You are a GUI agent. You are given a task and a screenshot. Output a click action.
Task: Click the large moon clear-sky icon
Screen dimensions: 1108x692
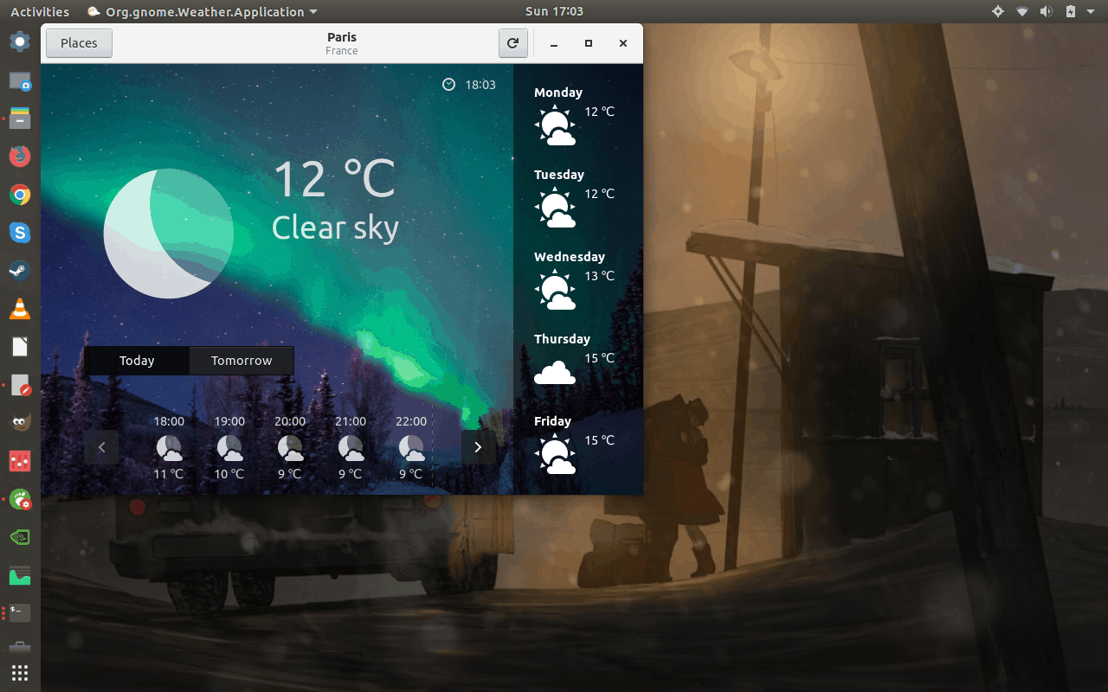tap(169, 234)
